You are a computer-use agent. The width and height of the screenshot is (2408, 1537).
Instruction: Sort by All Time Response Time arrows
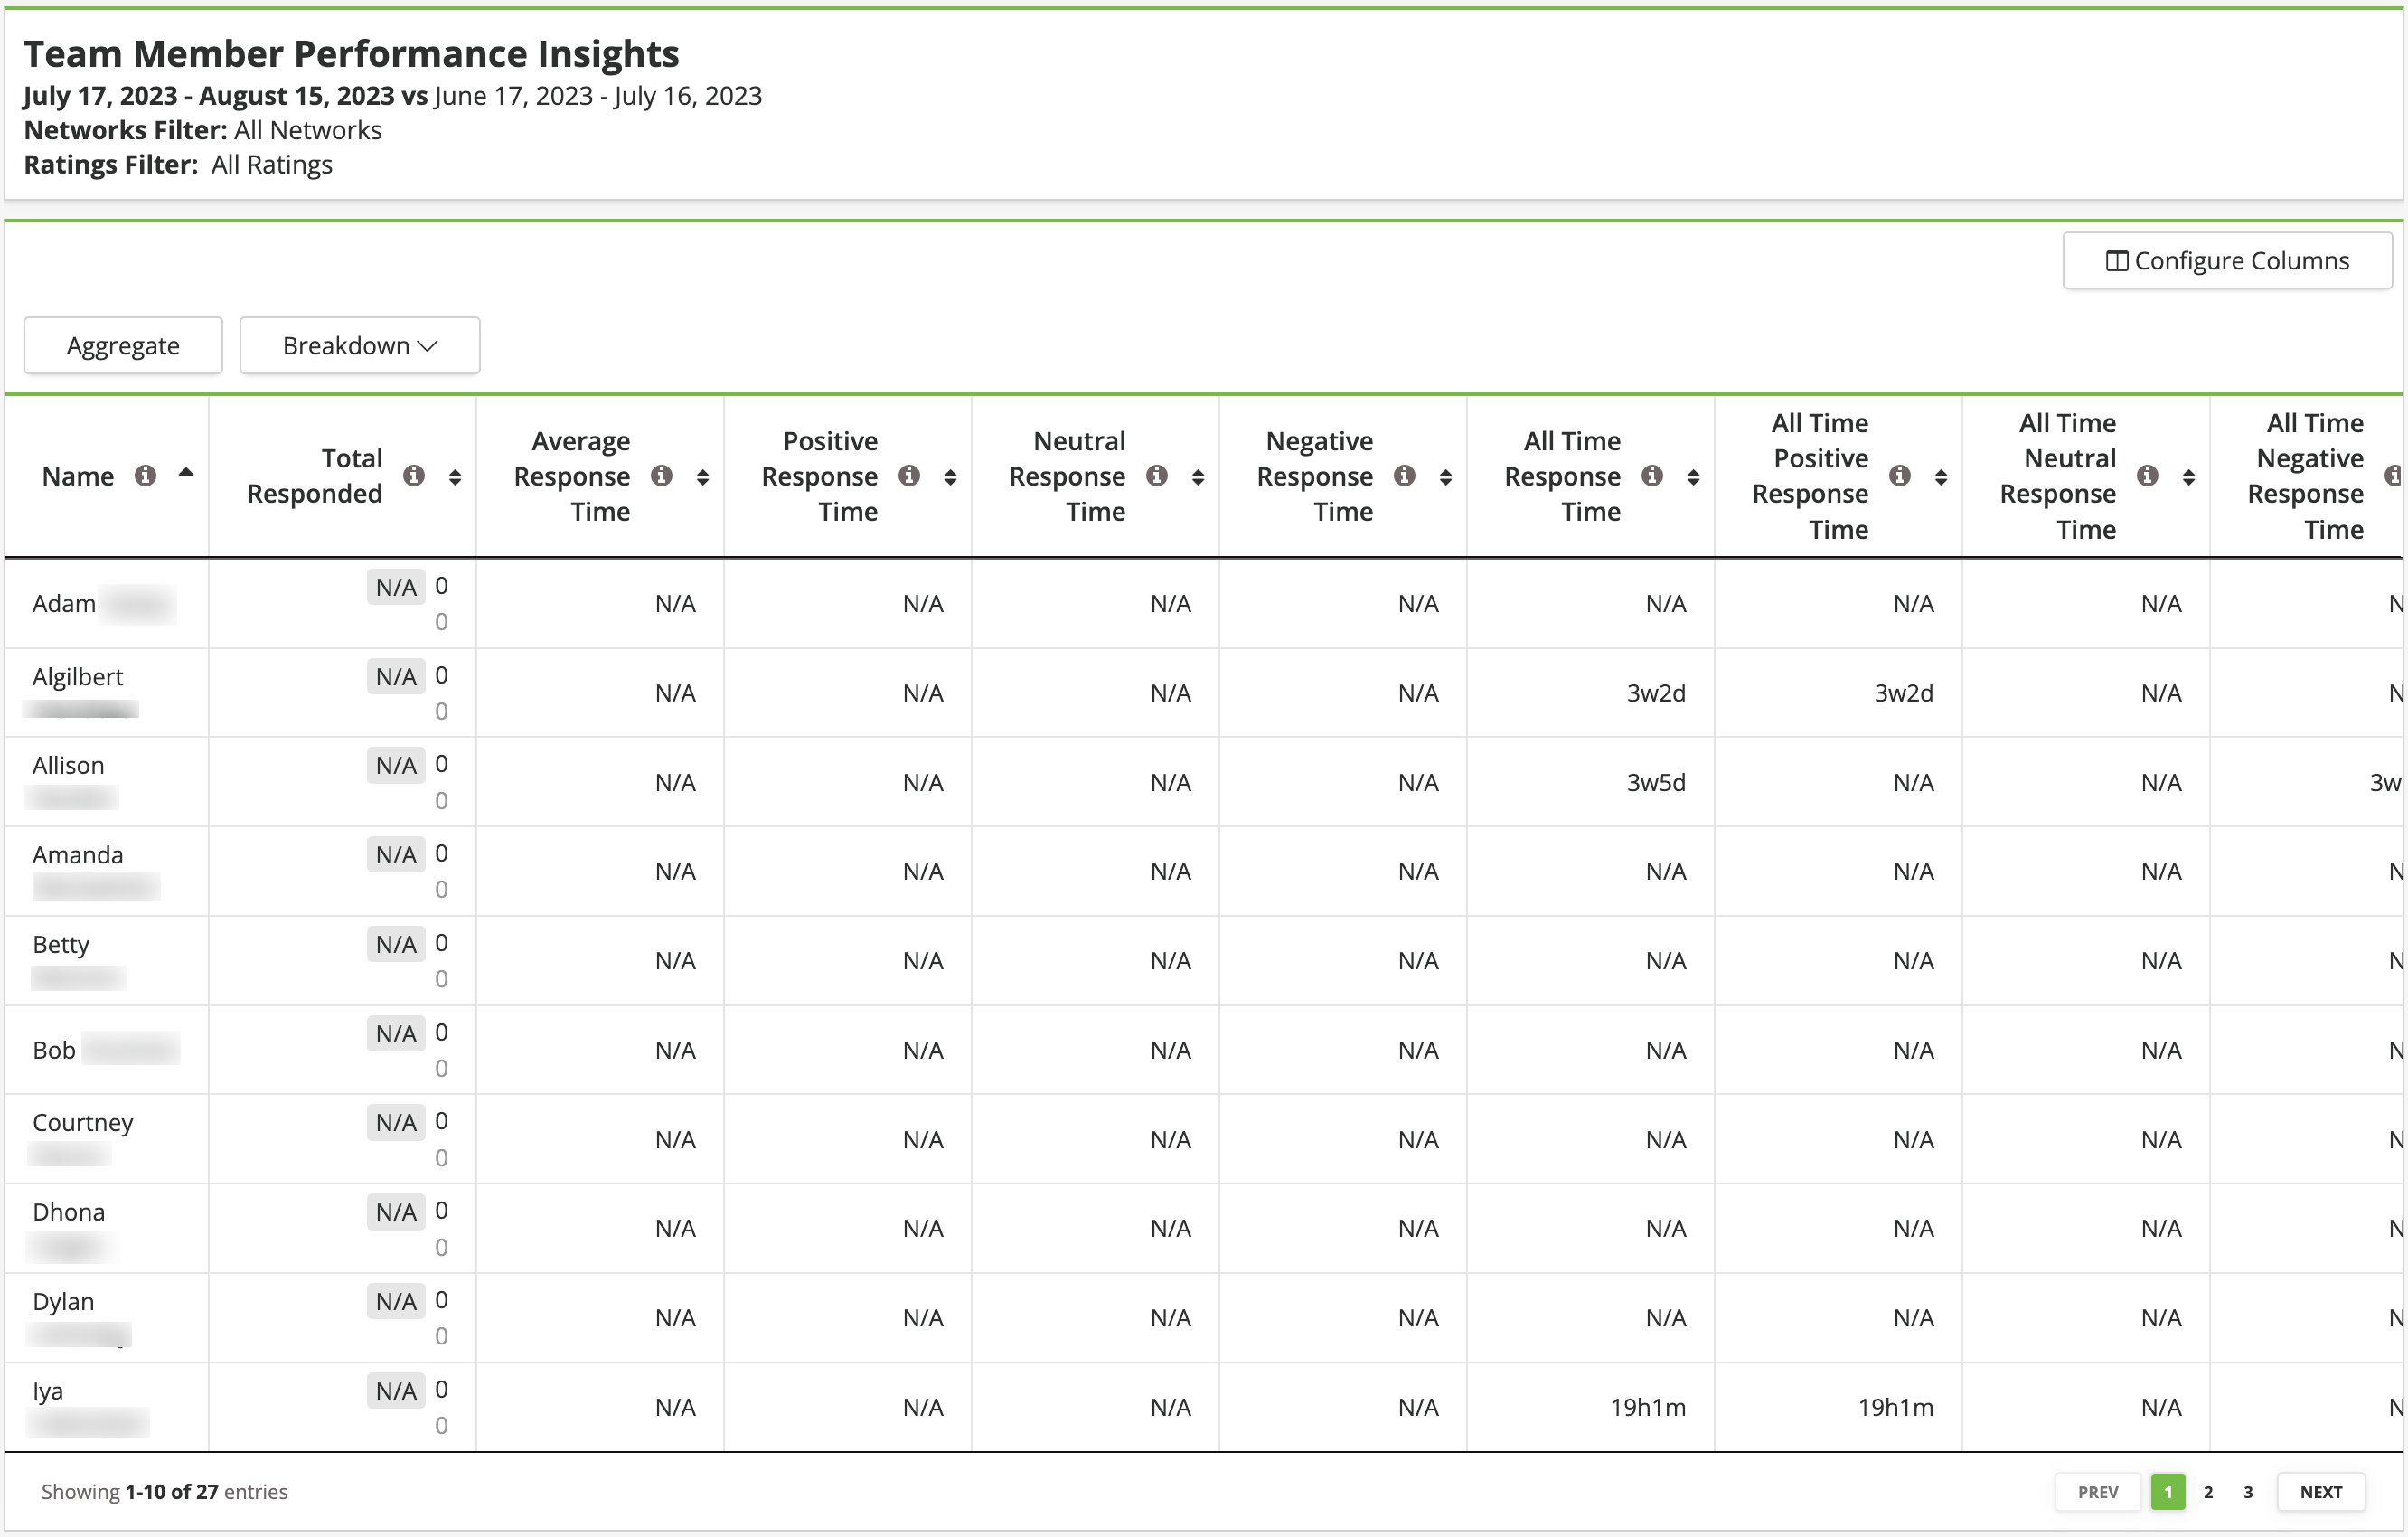1693,477
